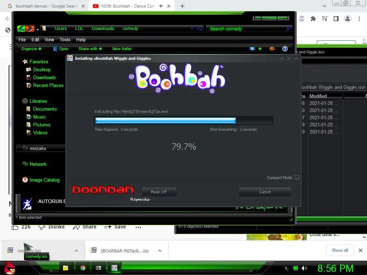Viewport: 367px width, 275px height.
Task: Expand comedy.iso download options chevron
Action: (x=76, y=251)
